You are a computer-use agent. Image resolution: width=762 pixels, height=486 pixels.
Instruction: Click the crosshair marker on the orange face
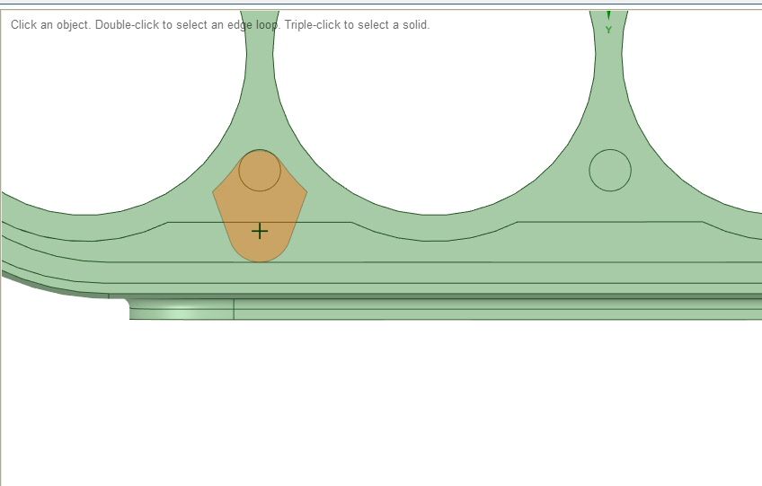(x=260, y=231)
